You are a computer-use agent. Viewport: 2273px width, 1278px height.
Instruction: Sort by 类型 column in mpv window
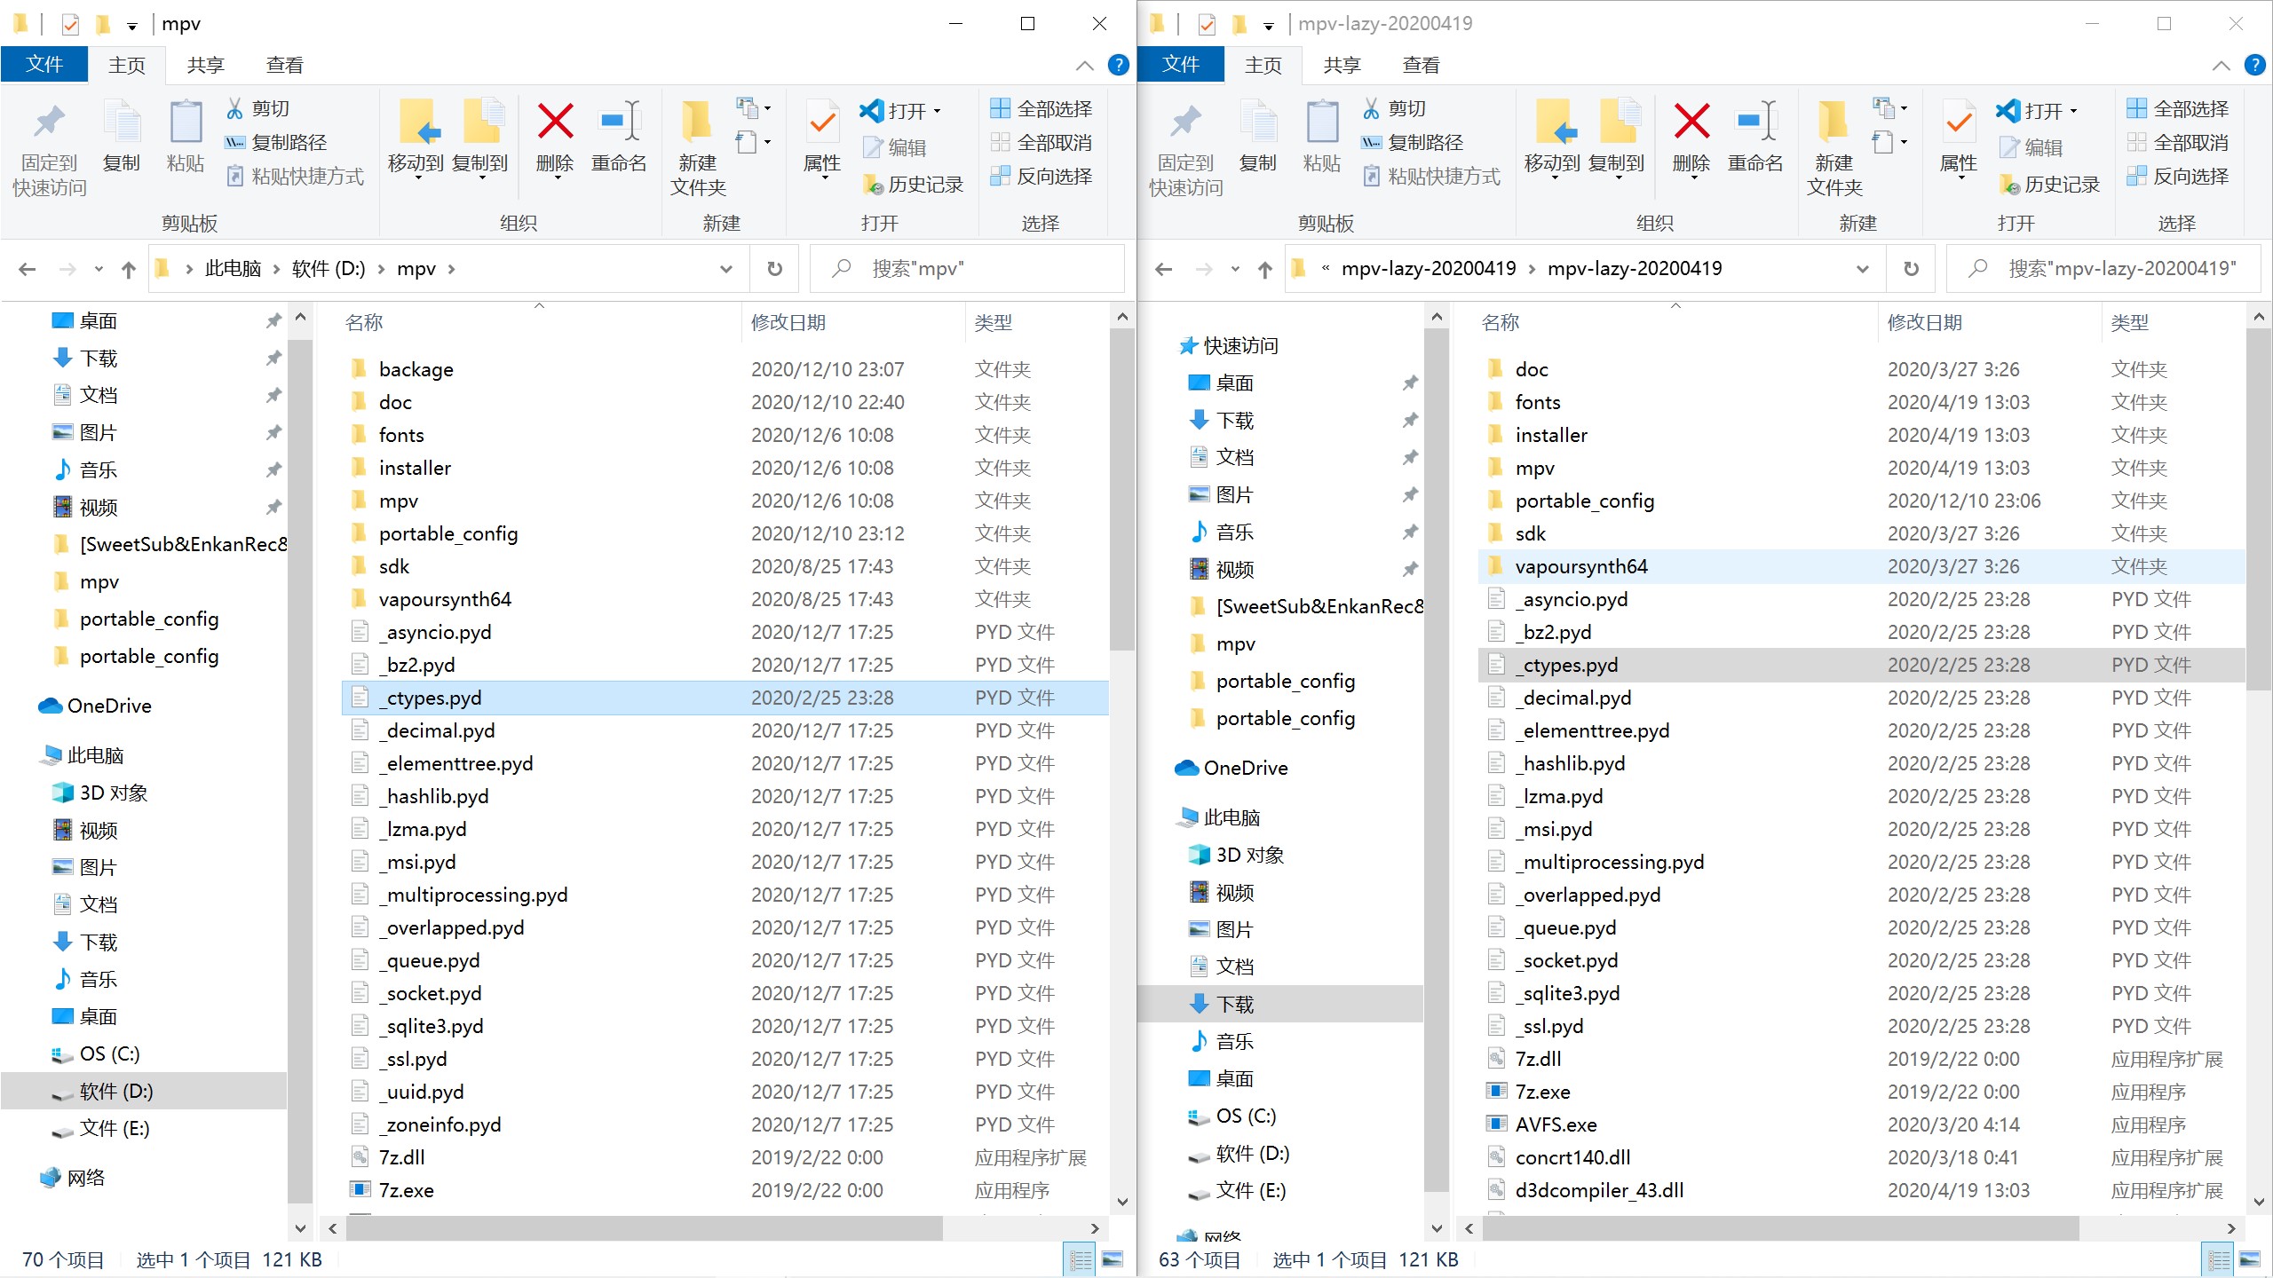coord(1036,323)
